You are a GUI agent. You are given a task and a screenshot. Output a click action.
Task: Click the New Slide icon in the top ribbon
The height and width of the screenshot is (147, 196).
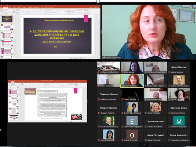pos(14,10)
